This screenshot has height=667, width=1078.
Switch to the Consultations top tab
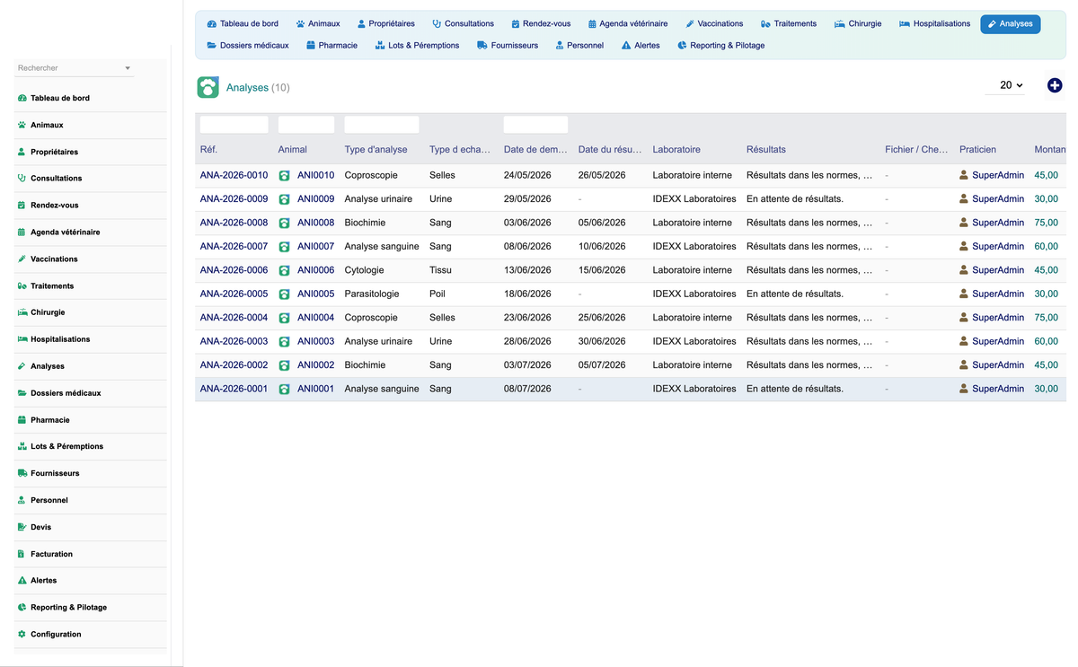click(x=463, y=24)
